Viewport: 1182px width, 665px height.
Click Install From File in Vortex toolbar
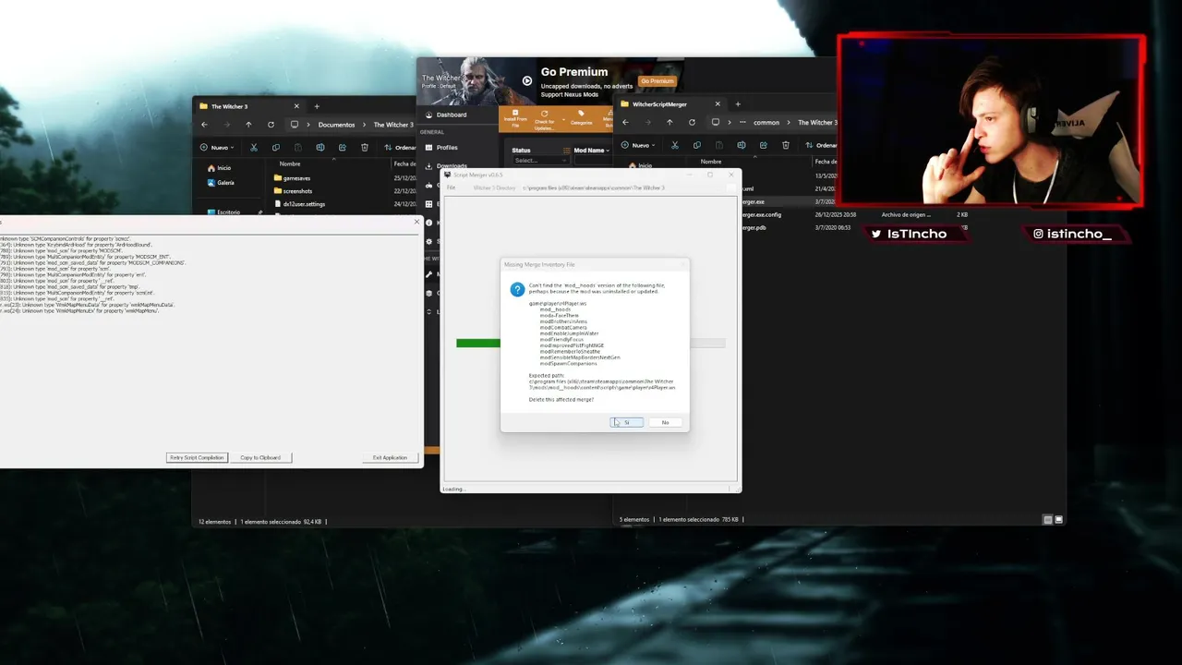click(x=515, y=118)
